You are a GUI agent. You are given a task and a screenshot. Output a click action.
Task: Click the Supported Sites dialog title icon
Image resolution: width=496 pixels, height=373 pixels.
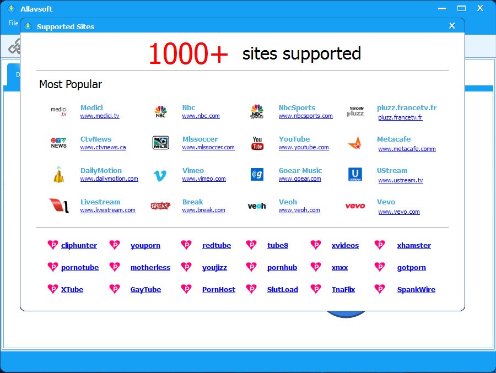(x=28, y=26)
